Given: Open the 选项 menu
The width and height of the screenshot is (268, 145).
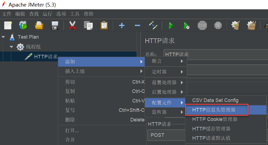Looking at the screenshot, I should [61, 14].
